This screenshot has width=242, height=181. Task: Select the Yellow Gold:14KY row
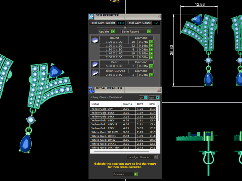[x=123, y=116]
